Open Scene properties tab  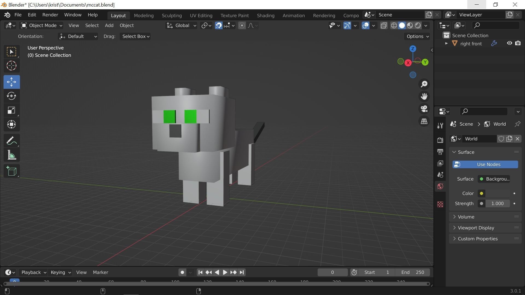(x=440, y=175)
